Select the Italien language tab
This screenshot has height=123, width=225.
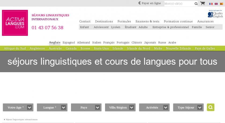[x=97, y=43]
